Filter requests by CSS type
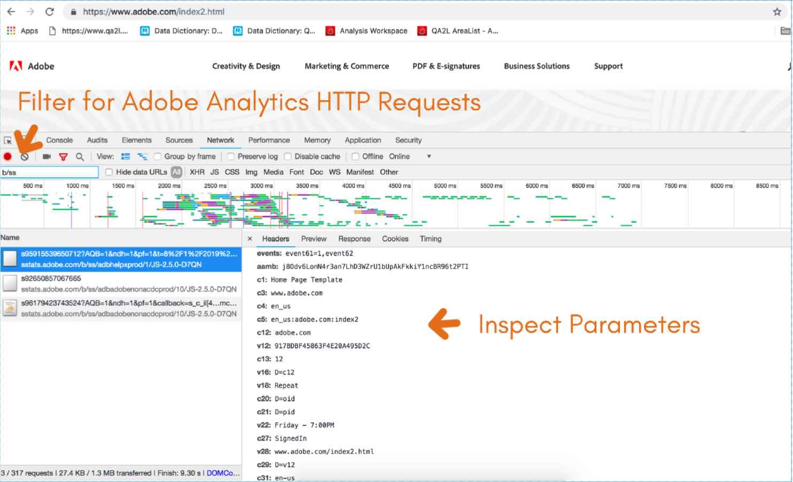 [x=232, y=172]
